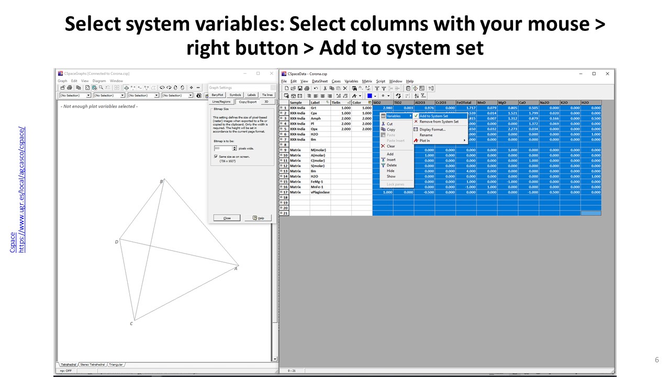Click the sort ascending icon in CSpaceData toolbar
The height and width of the screenshot is (377, 670).
pos(417,96)
